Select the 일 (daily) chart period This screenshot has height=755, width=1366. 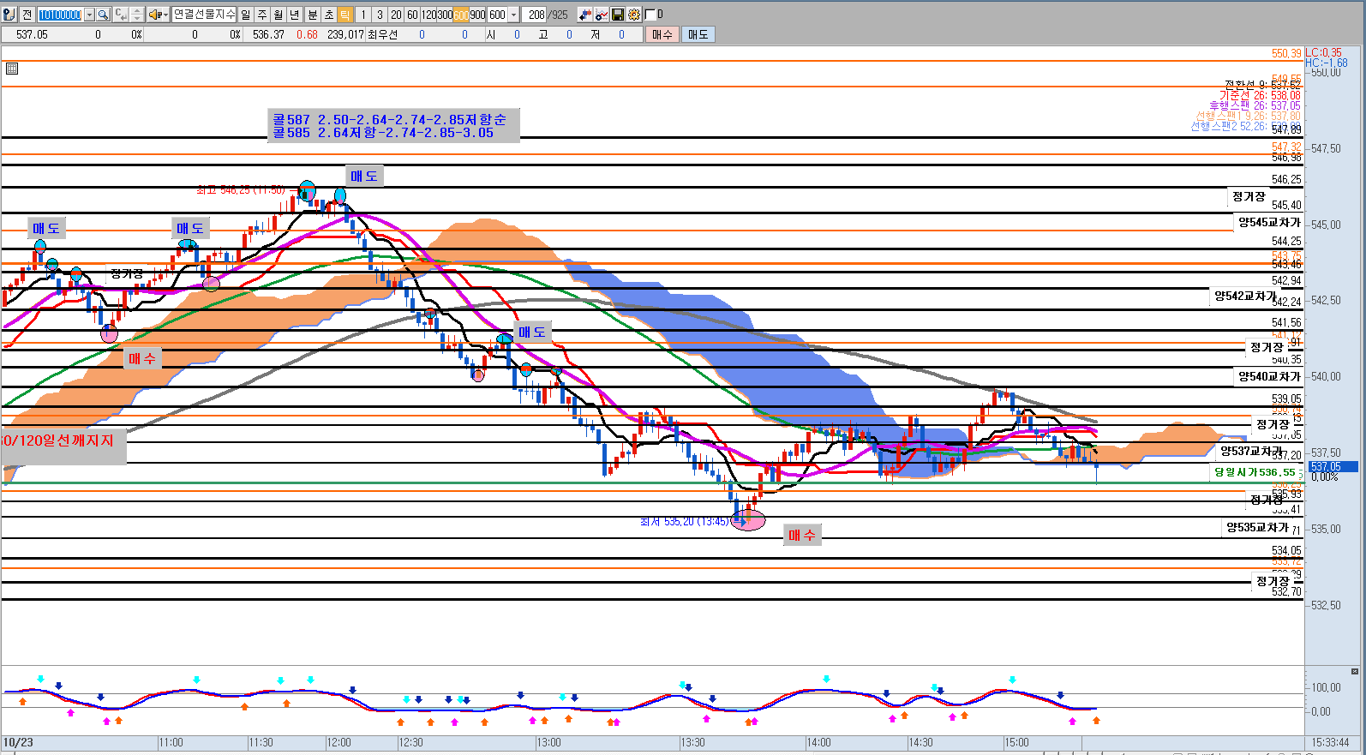point(246,15)
